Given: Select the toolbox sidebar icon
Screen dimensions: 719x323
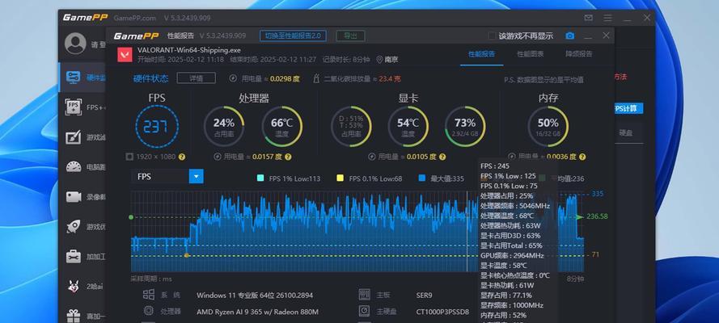Looking at the screenshot, I should (74, 257).
